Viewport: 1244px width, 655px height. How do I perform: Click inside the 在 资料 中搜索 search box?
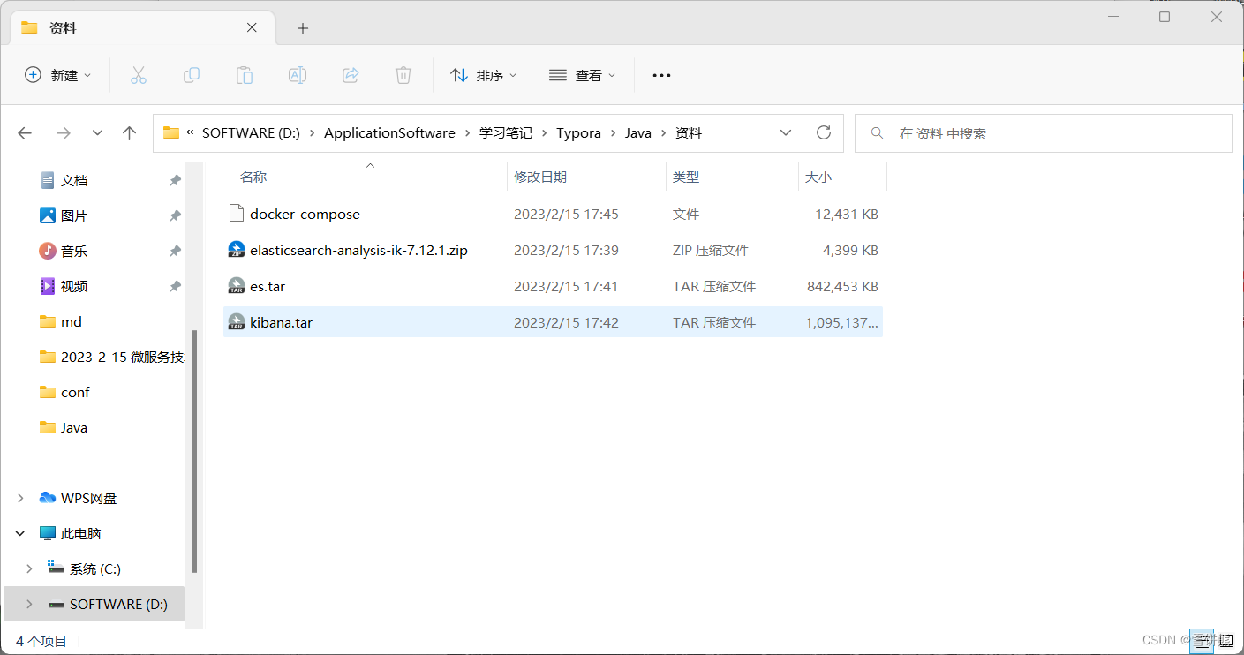[1044, 133]
